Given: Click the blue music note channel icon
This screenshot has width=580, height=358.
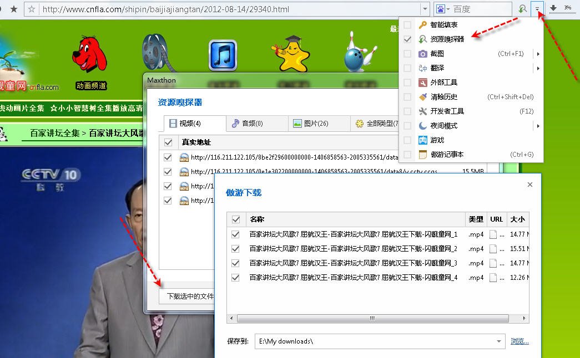Looking at the screenshot, I should 222,55.
